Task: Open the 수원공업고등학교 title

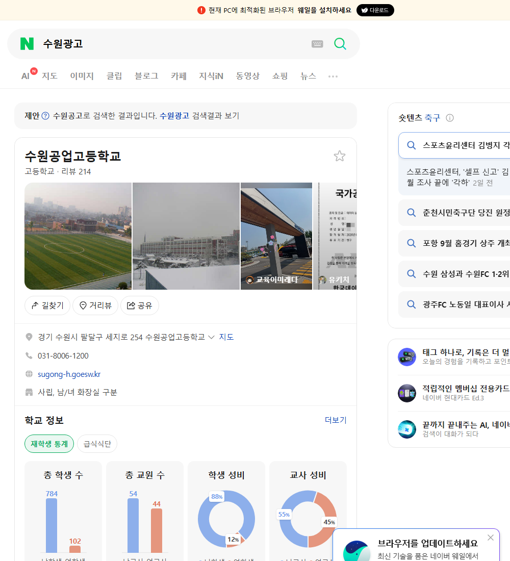Action: [73, 156]
